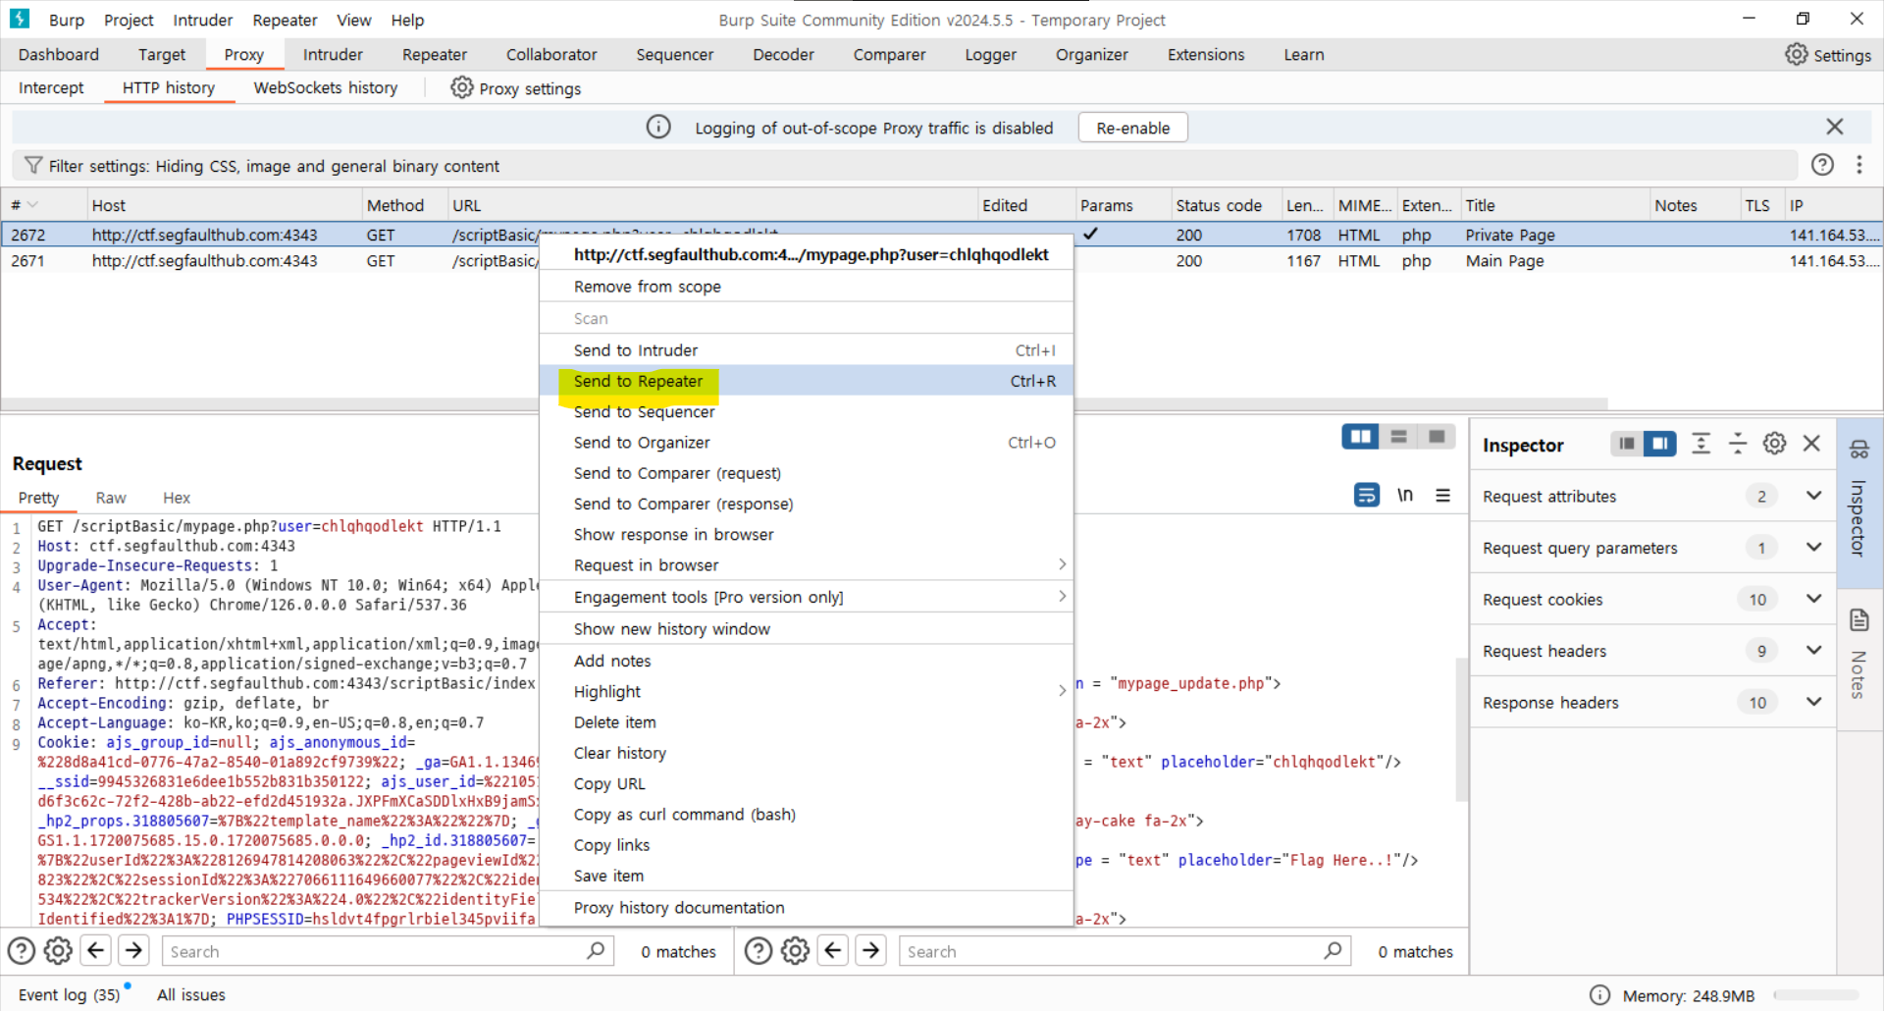The height and width of the screenshot is (1011, 1884).
Task: Open the Project menu
Action: pos(129,20)
